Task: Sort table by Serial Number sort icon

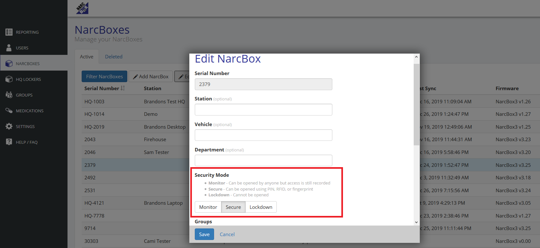Action: coord(122,88)
